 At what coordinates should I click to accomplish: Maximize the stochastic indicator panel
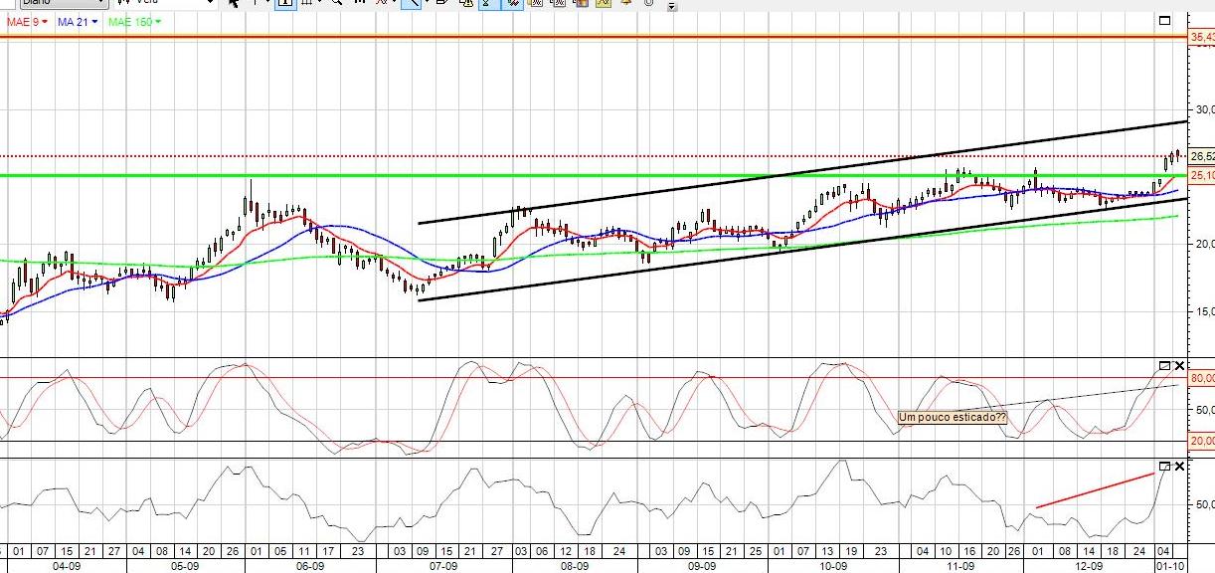[x=1165, y=366]
